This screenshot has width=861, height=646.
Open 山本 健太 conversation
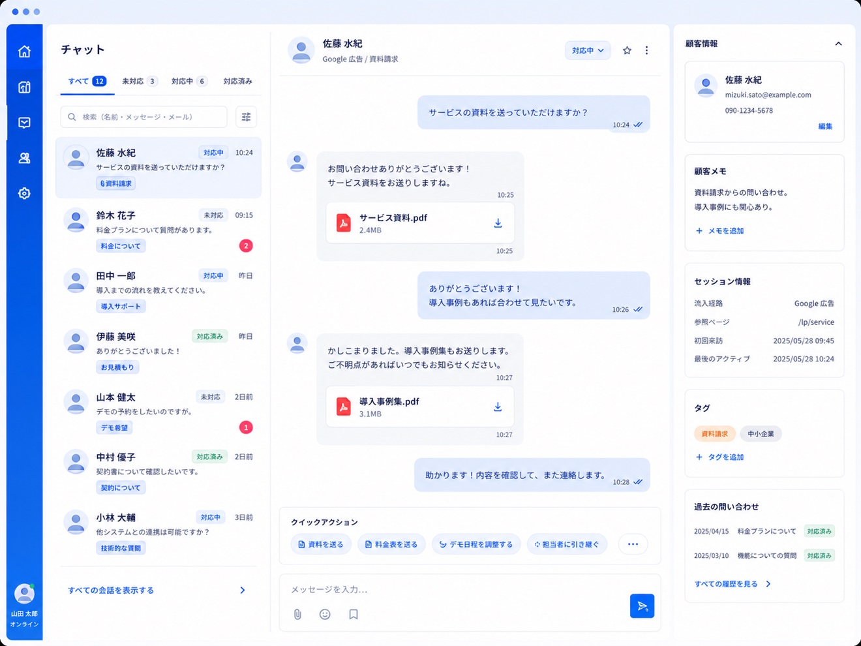click(x=159, y=412)
